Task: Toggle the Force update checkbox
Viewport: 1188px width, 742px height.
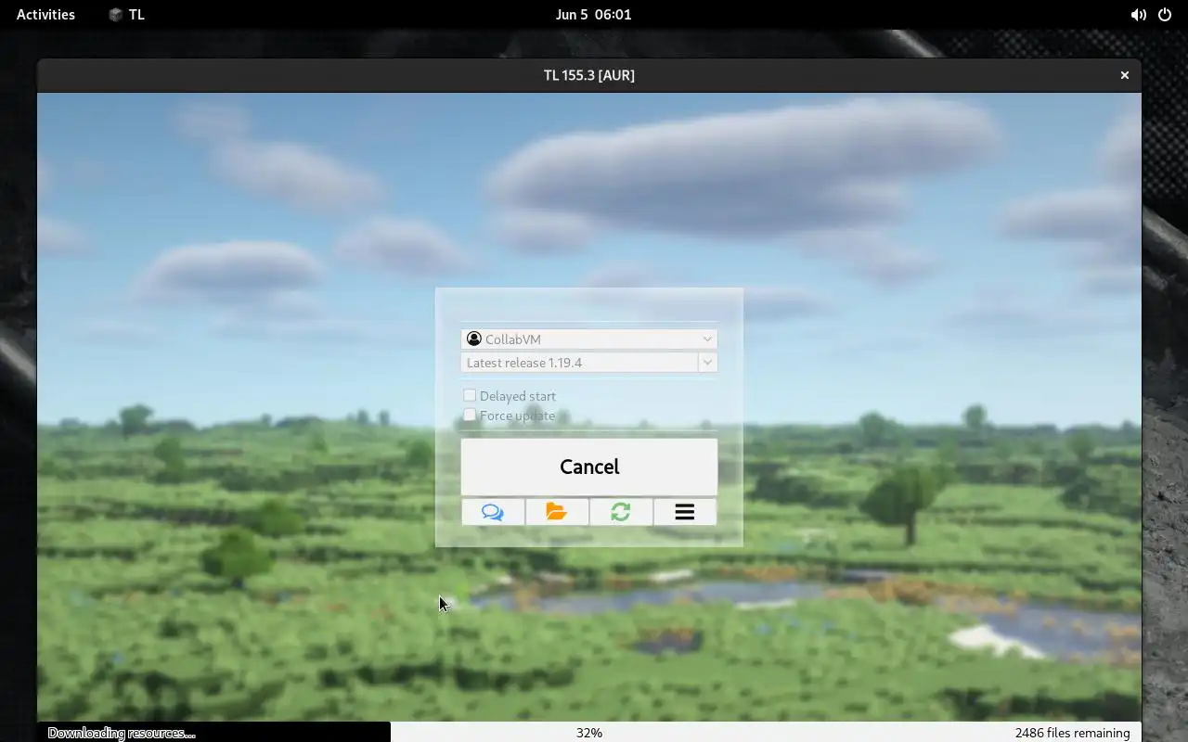Action: [470, 415]
